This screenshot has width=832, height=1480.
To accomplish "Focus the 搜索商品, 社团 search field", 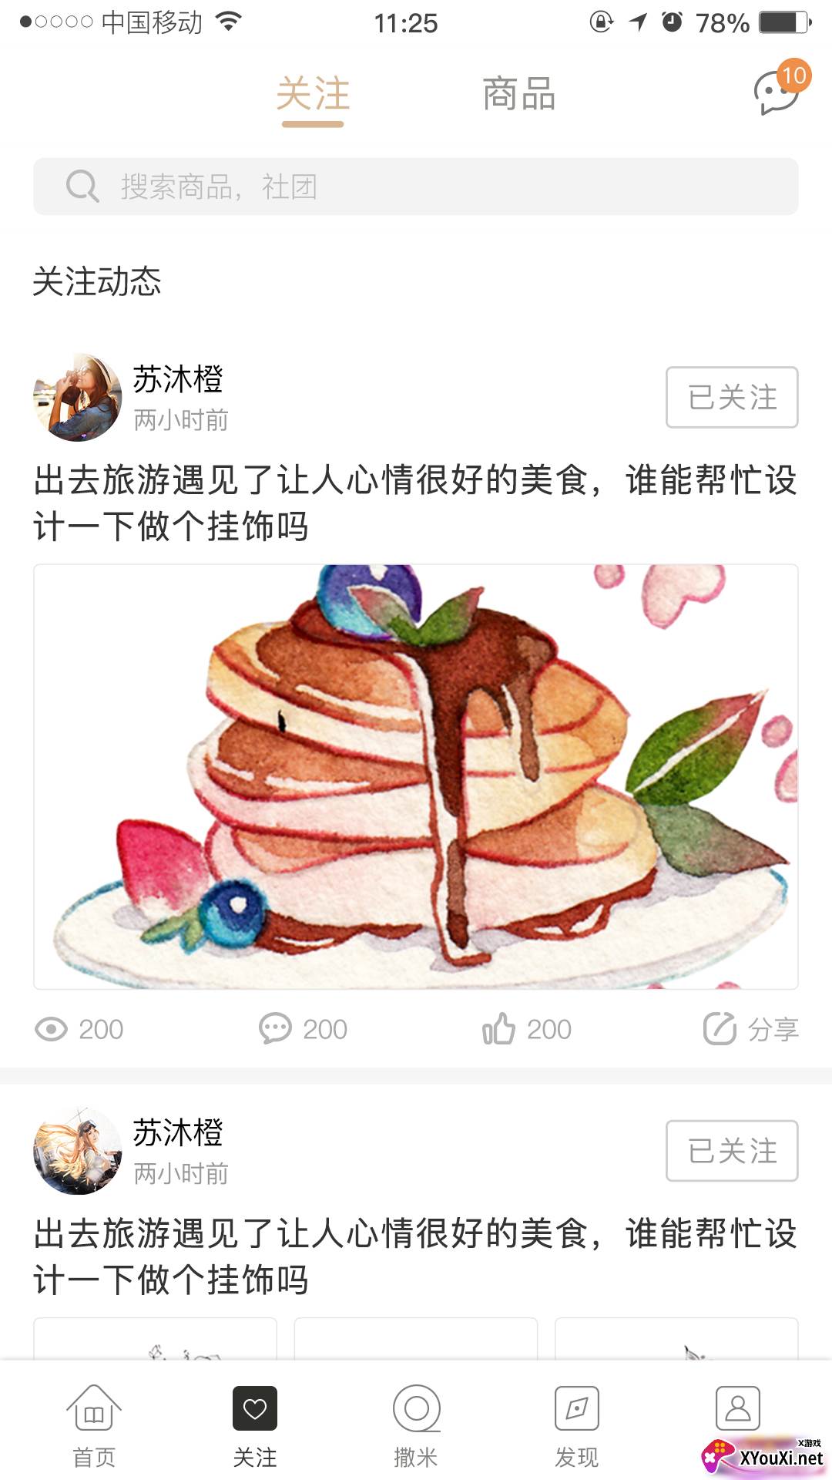I will 416,187.
